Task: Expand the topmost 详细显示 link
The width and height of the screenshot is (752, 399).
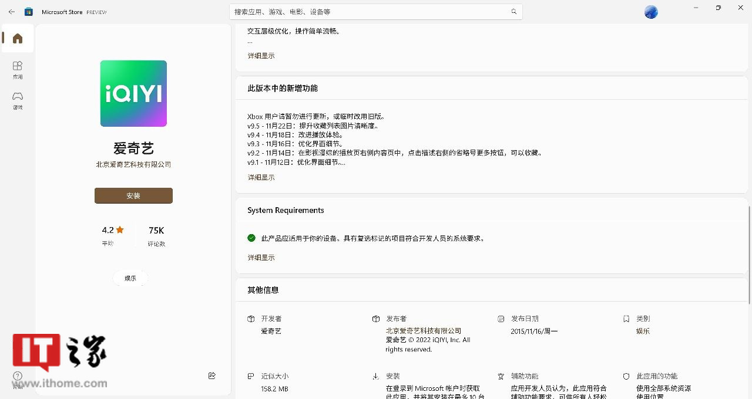Action: (261, 56)
